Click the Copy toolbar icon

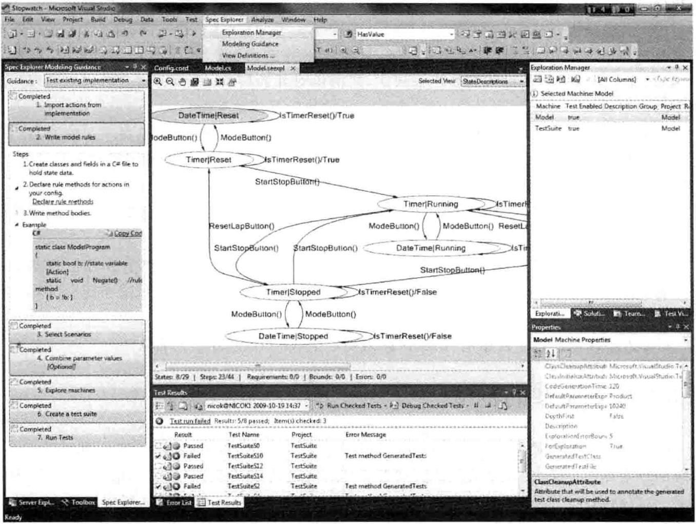click(x=98, y=34)
